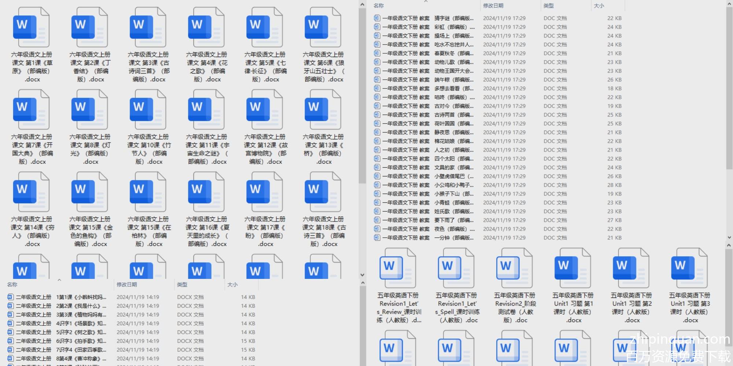
Task: Click the 类型 column header in 二年级语文上册 list
Action: click(x=182, y=284)
